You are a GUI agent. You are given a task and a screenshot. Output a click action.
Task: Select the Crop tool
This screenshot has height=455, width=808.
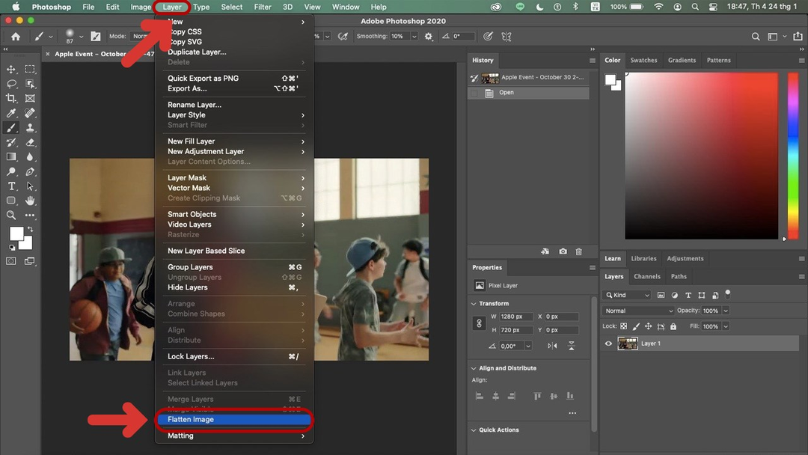(x=11, y=98)
